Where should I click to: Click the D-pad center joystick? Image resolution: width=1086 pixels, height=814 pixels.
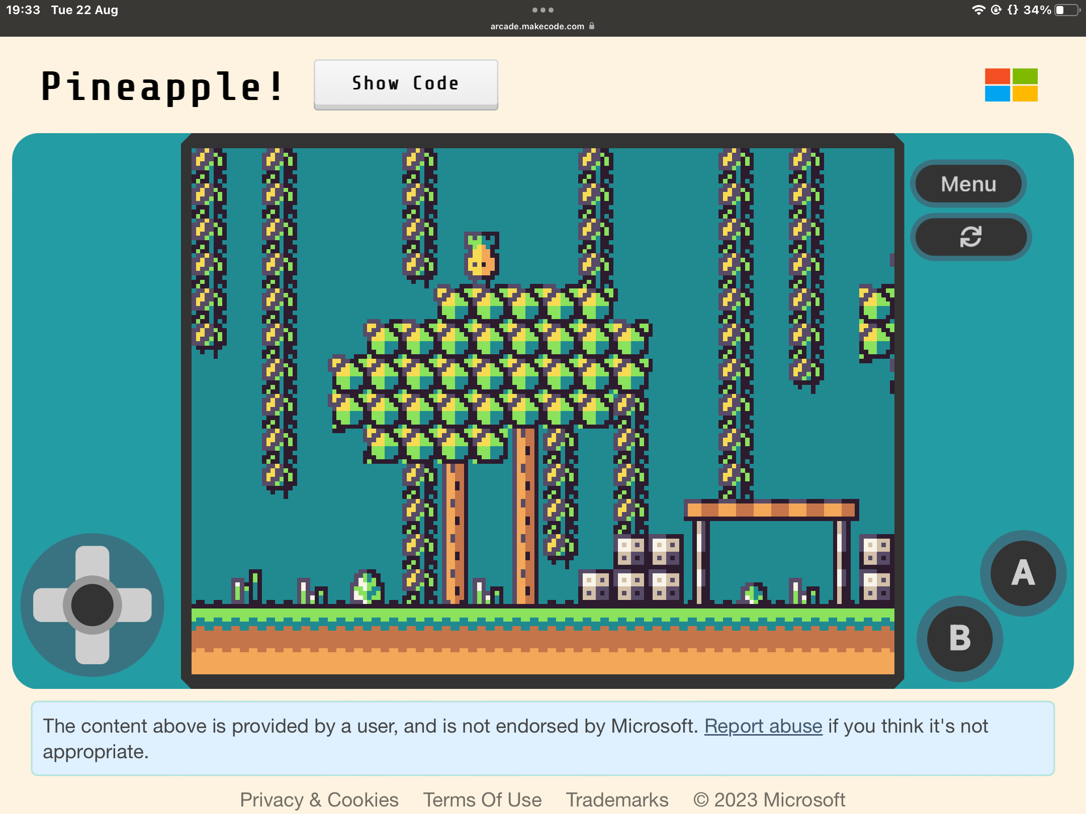click(93, 604)
